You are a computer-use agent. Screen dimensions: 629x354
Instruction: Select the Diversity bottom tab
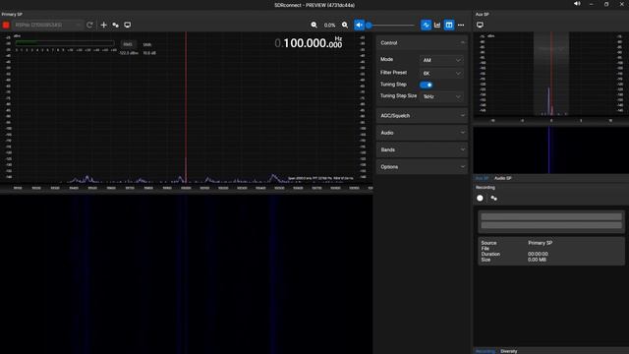[x=509, y=351]
